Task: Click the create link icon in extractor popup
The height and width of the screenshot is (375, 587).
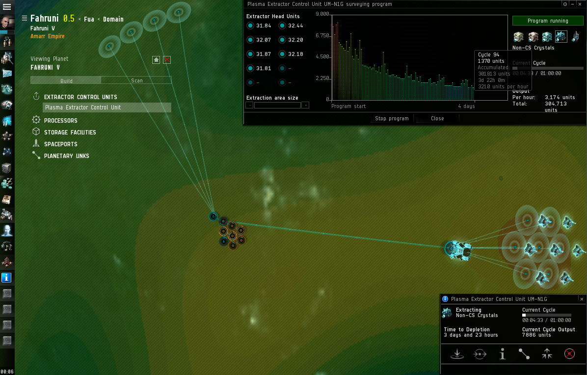Action: click(524, 354)
